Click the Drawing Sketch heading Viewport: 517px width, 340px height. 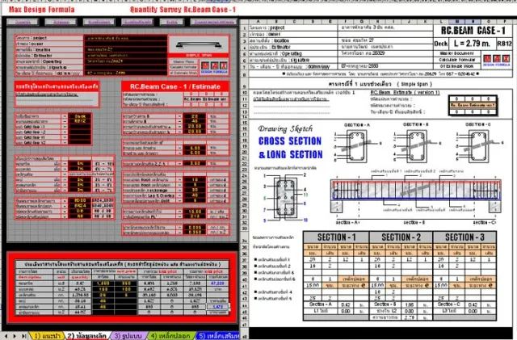(285, 129)
